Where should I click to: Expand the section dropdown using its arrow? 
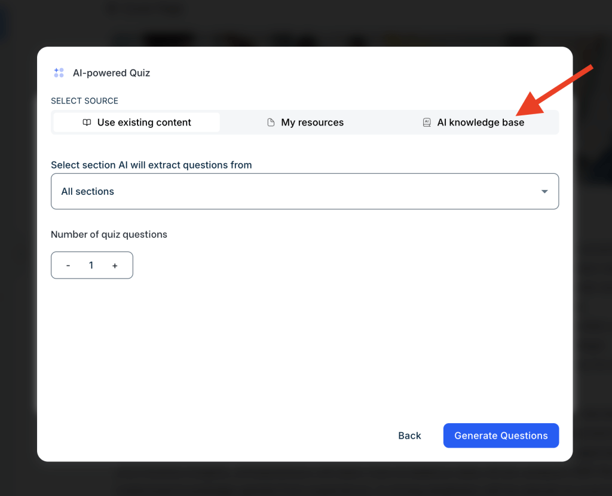click(x=544, y=191)
